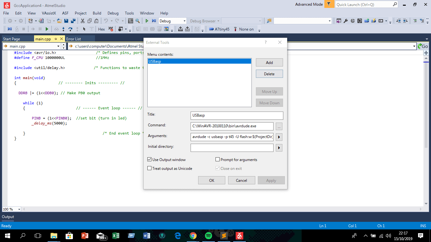Click the Increase Indent icon

click(x=405, y=21)
